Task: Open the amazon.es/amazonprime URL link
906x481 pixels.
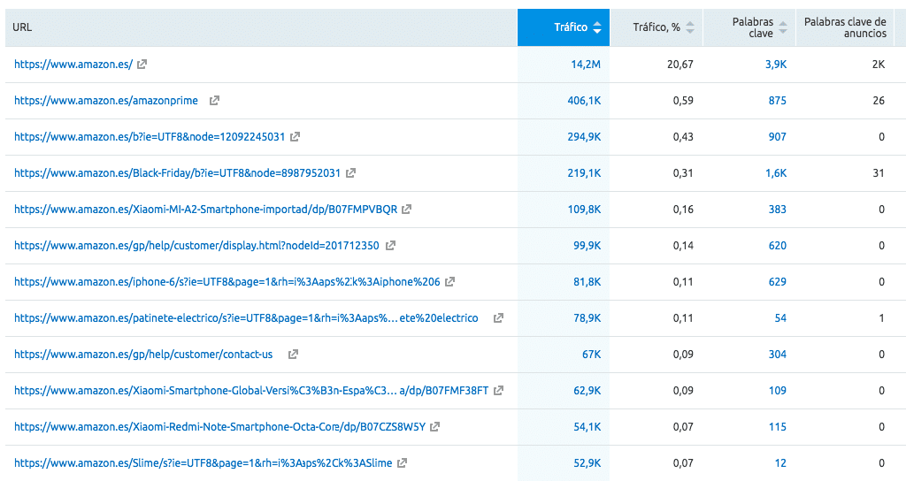Action: [106, 101]
